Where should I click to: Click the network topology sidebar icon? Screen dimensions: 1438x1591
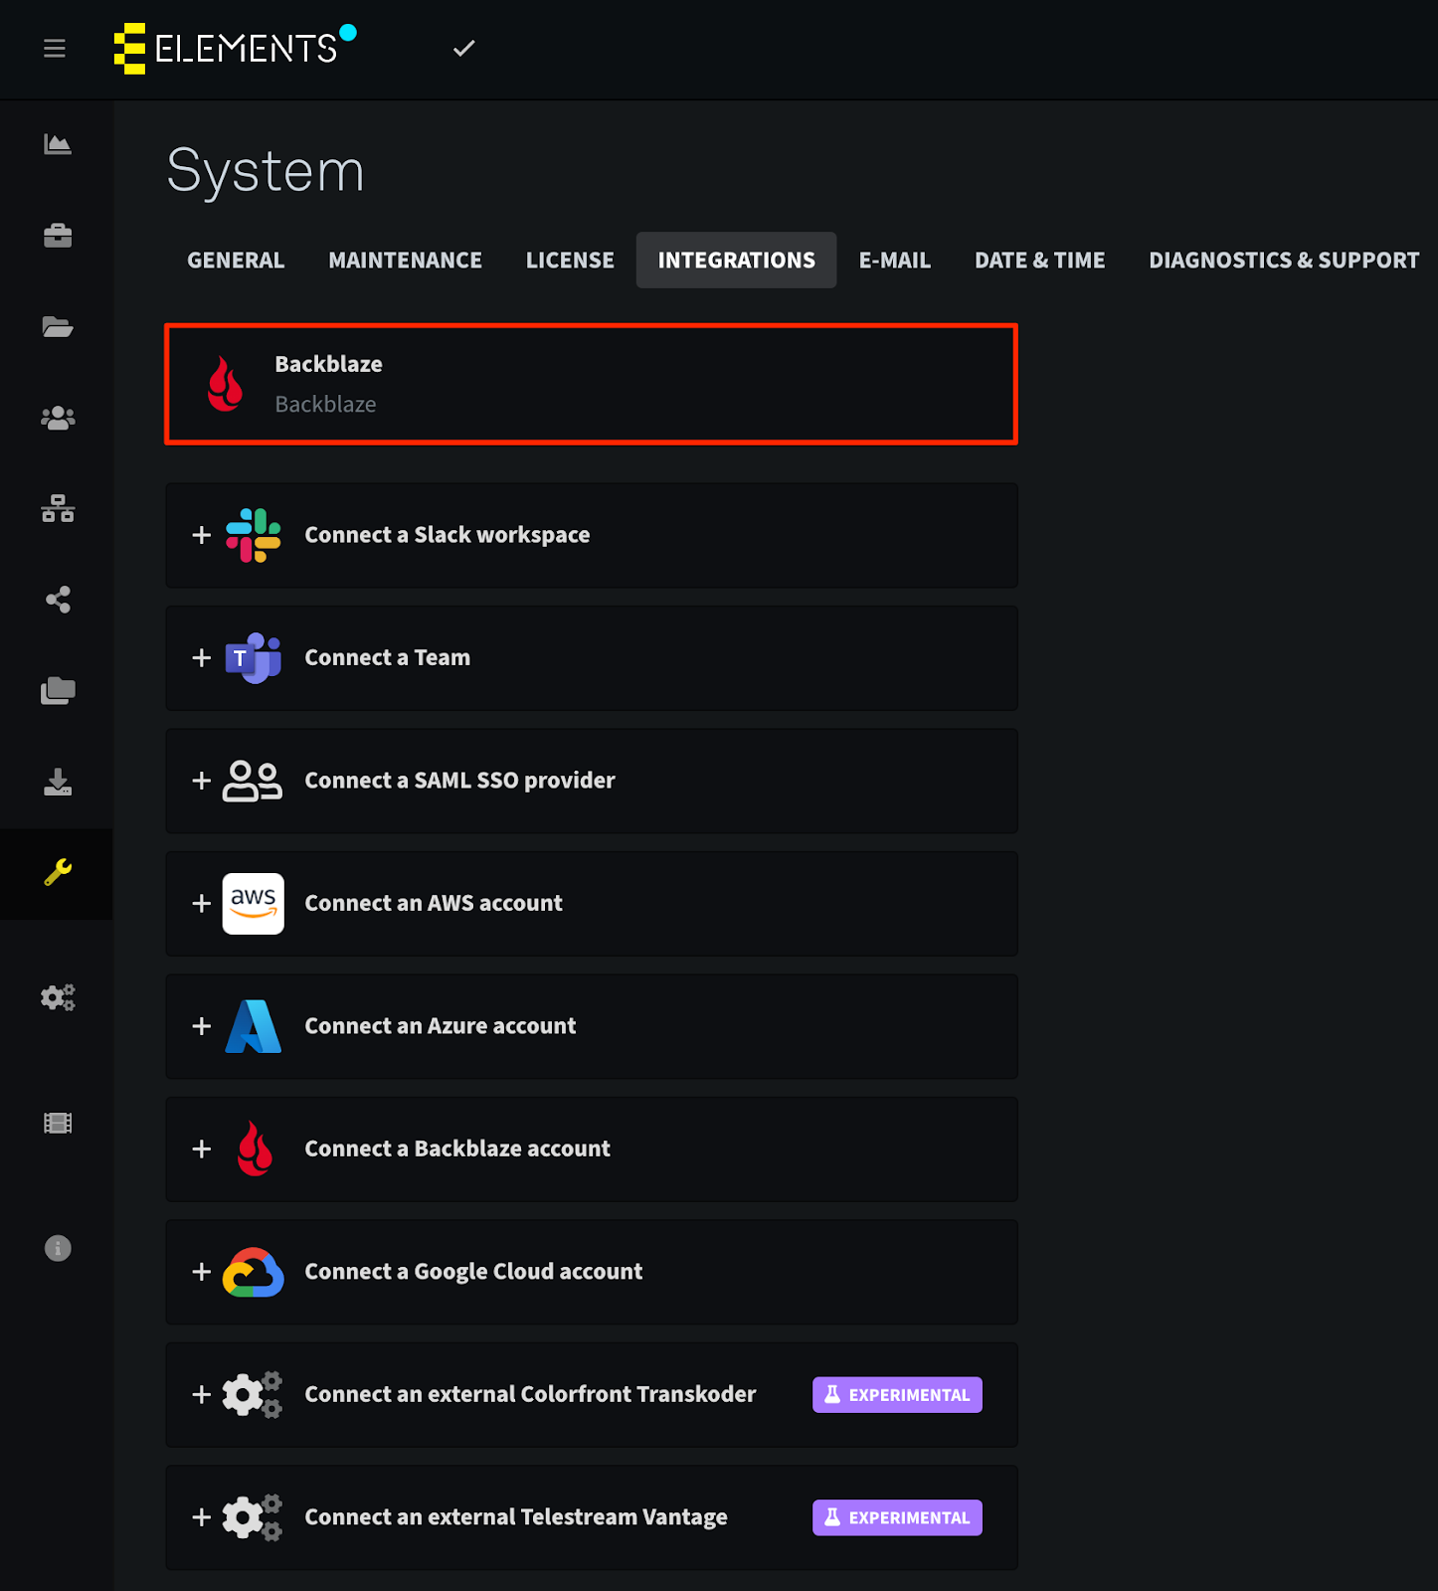click(x=58, y=508)
